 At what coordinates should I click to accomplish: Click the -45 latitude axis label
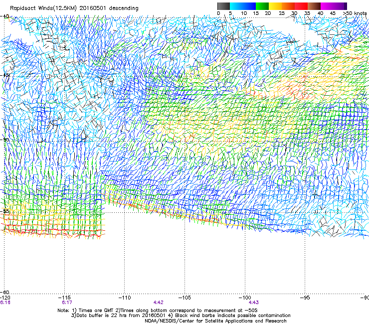point(4,75)
